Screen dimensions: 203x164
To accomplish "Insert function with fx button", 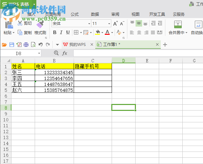I will click(65, 53).
